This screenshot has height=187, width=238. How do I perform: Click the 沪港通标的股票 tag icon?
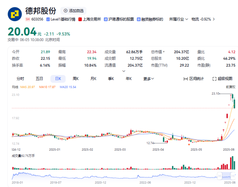(x=106, y=19)
